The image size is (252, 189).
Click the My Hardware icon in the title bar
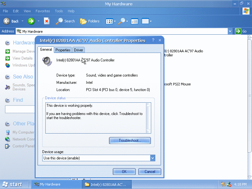click(3, 3)
